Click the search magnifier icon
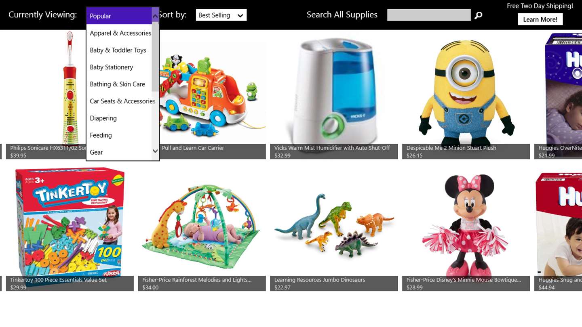582x327 pixels. pos(479,15)
